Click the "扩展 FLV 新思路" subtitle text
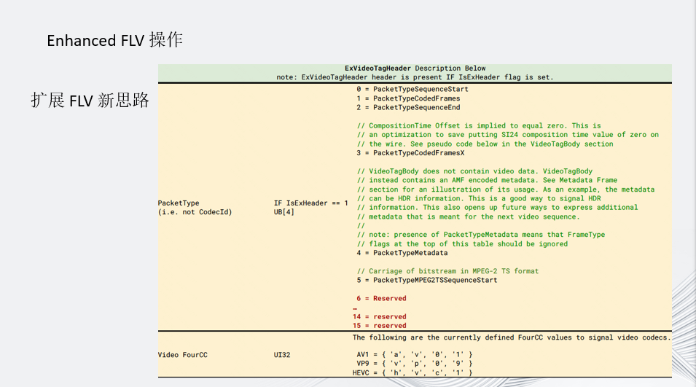 (90, 101)
